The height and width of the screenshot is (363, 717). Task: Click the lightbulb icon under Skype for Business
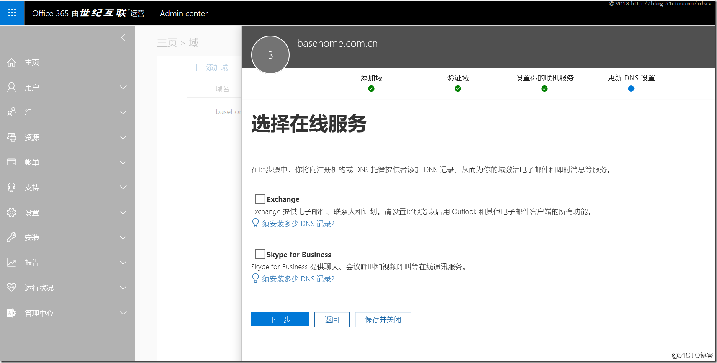255,278
